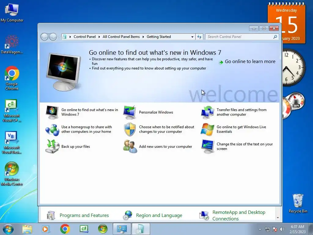This screenshot has height=235, width=313.
Task: Click the Add new users people icon
Action: point(130,147)
